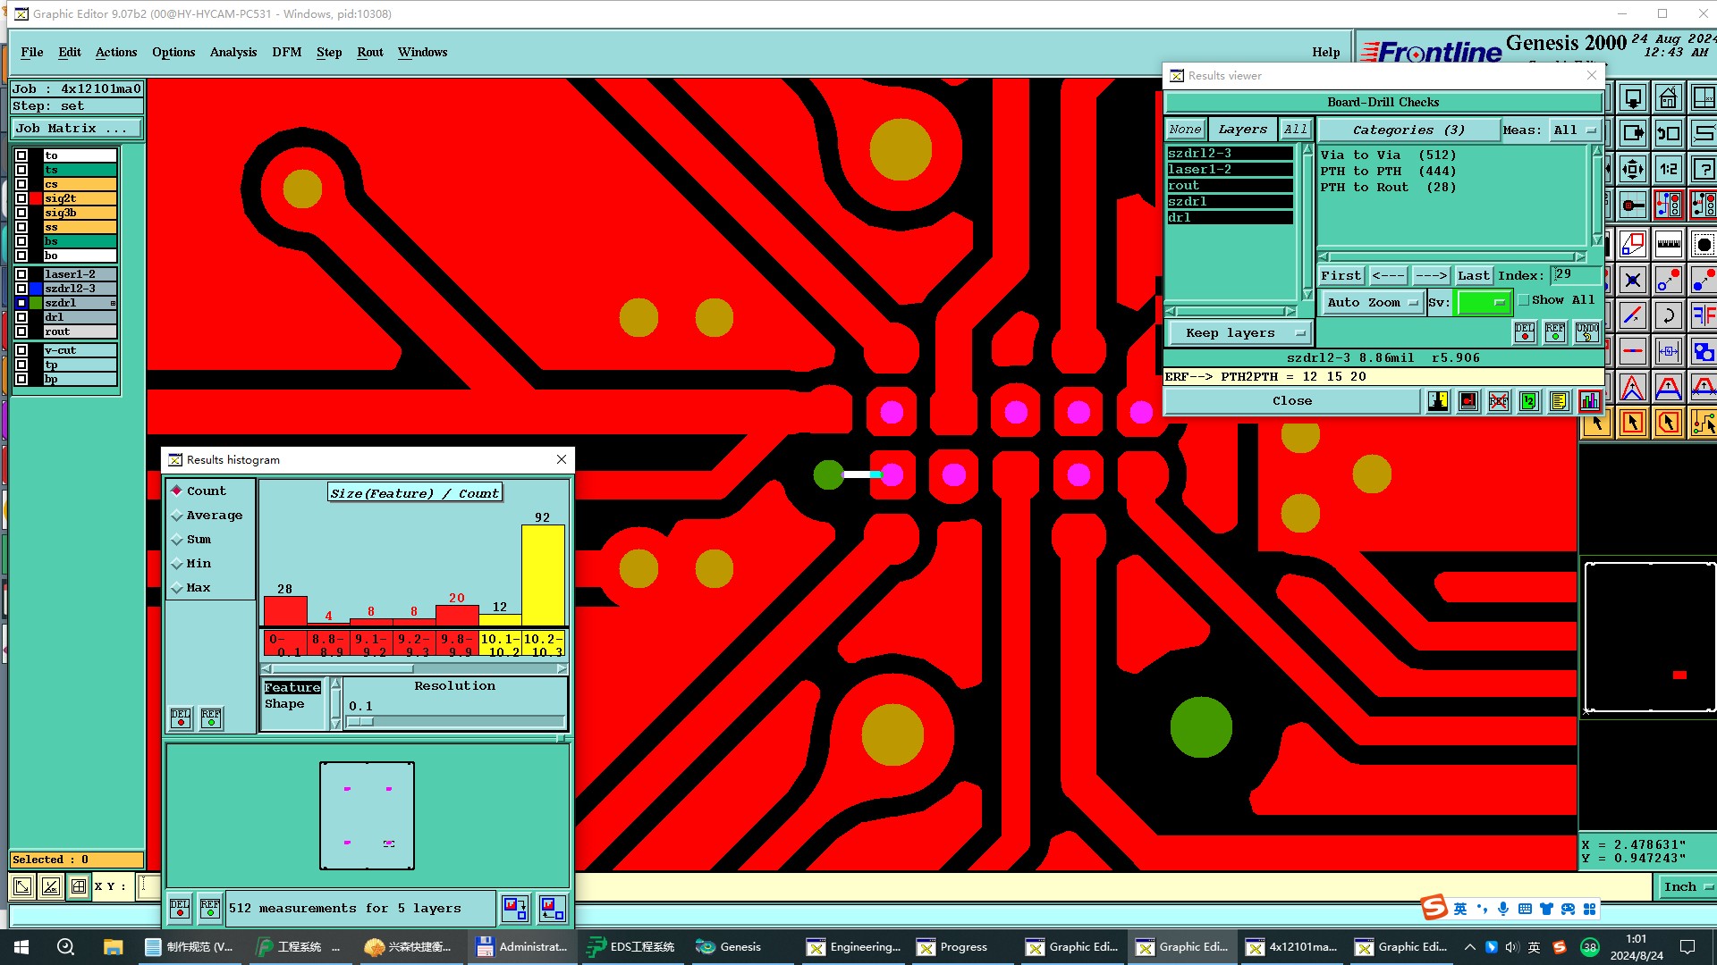Click the DEL icon in Results viewer
This screenshot has width=1717, height=965.
(1525, 332)
